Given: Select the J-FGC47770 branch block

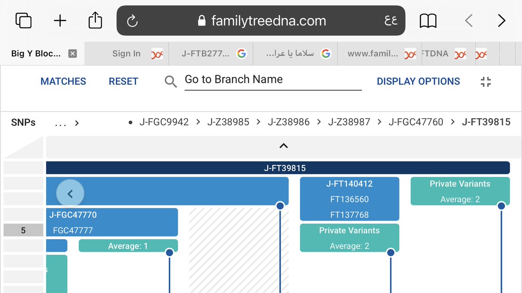Looking at the screenshot, I should pos(112,222).
